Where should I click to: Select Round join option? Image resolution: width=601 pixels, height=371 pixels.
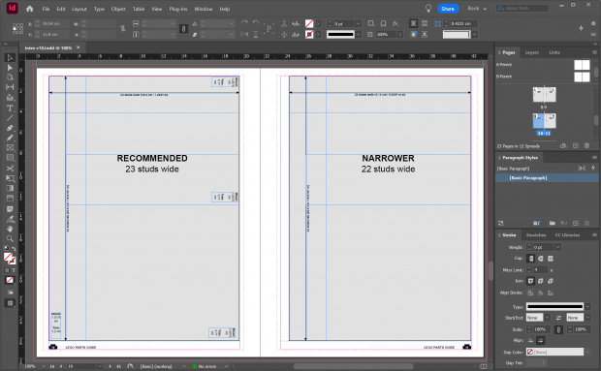pos(541,281)
